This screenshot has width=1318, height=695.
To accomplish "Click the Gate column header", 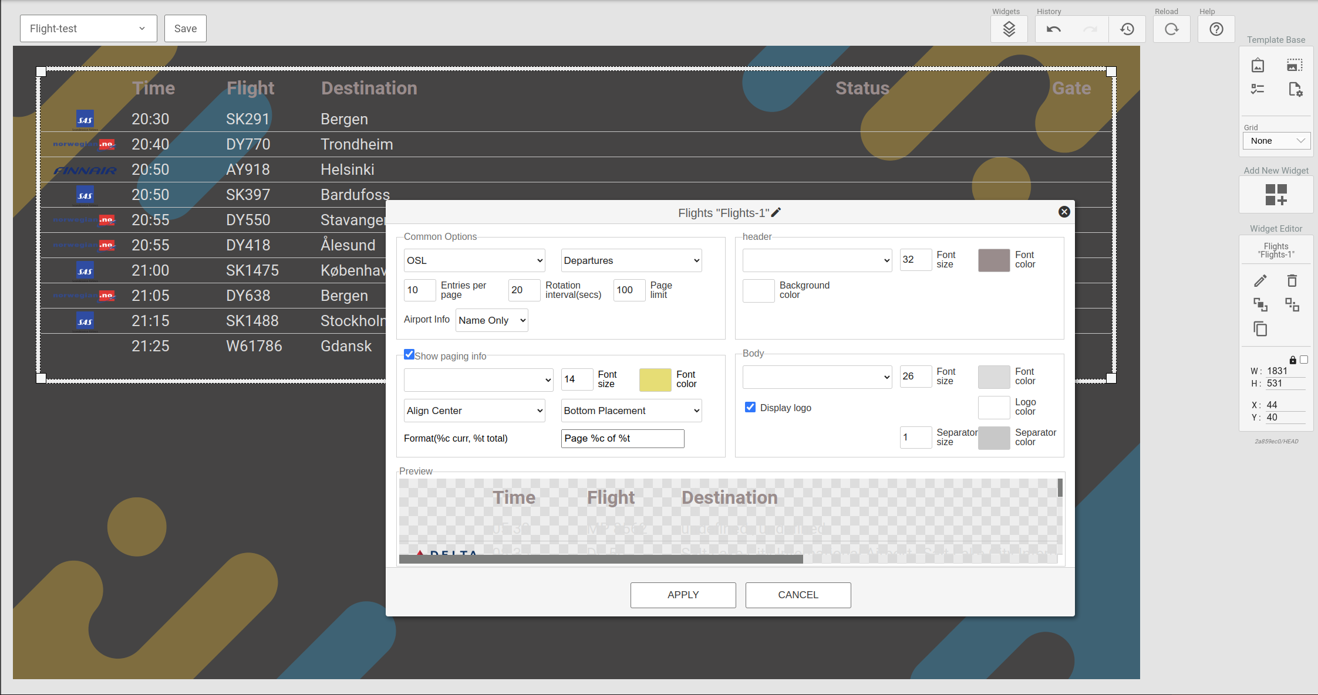I will tap(1071, 88).
